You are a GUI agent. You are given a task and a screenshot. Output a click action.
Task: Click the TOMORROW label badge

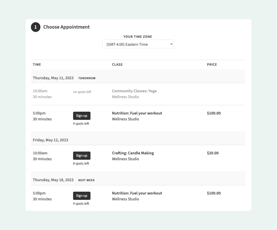pyautogui.click(x=87, y=78)
